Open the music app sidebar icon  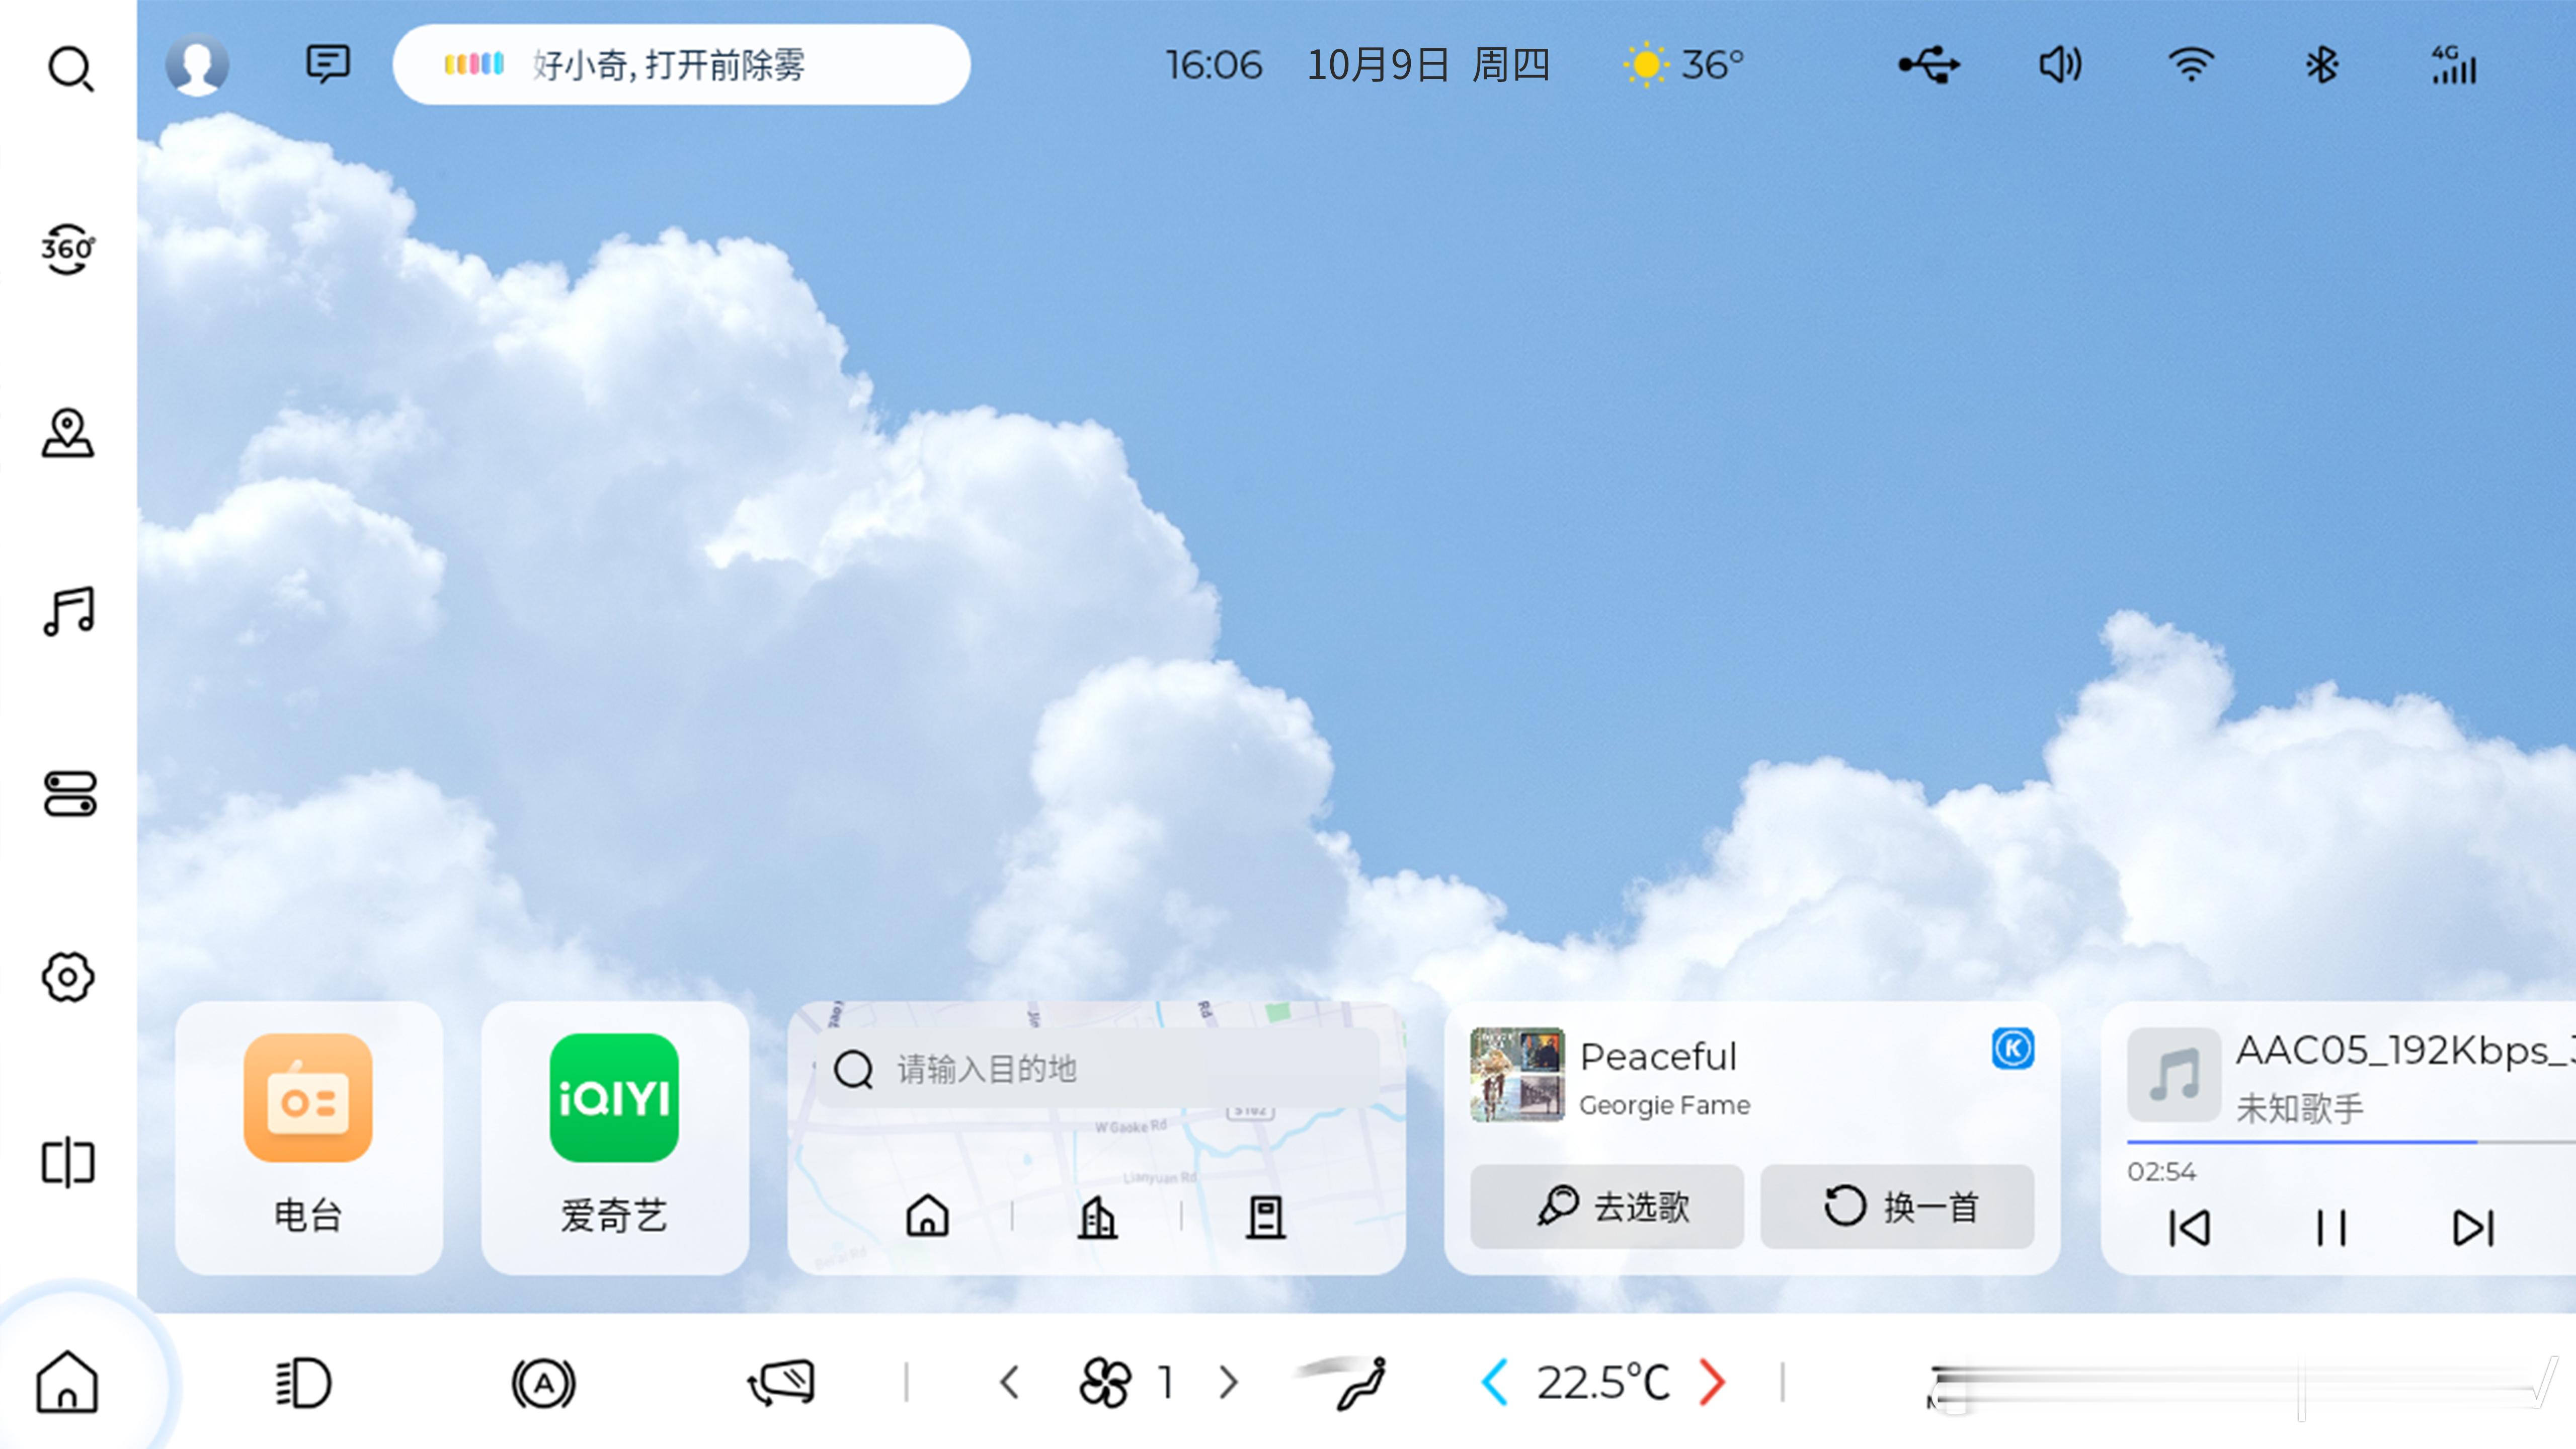(x=68, y=612)
